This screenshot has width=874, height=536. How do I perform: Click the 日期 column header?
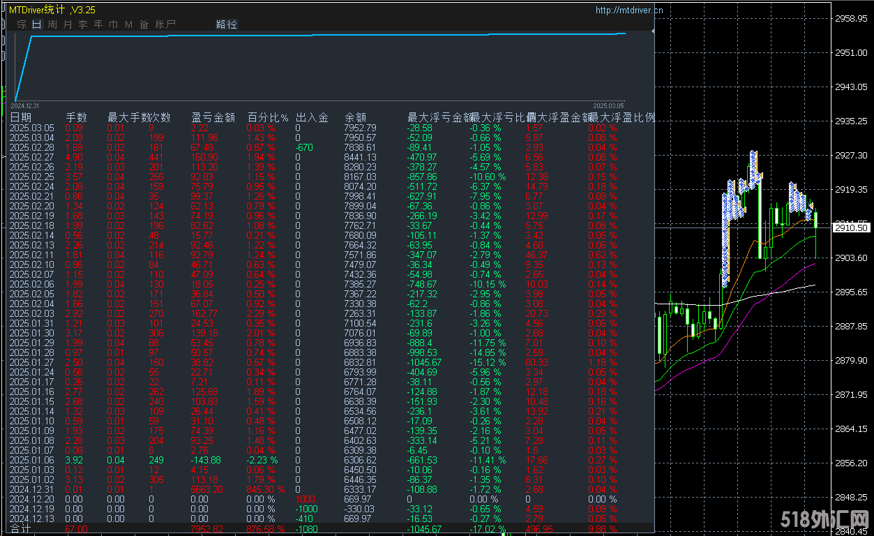point(21,117)
